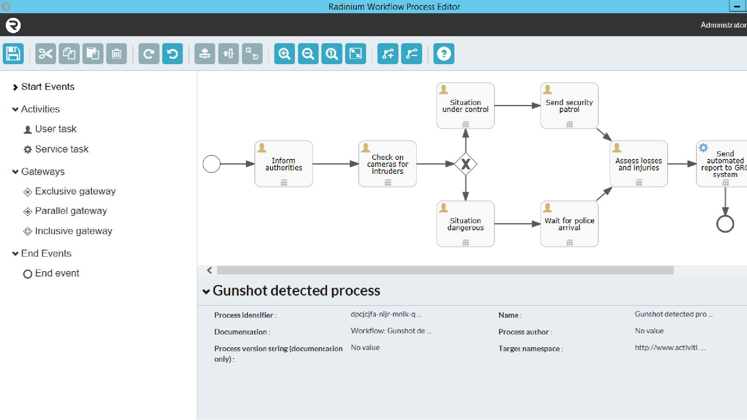
Task: Select Inclusive gateway in the palette
Action: (x=68, y=231)
